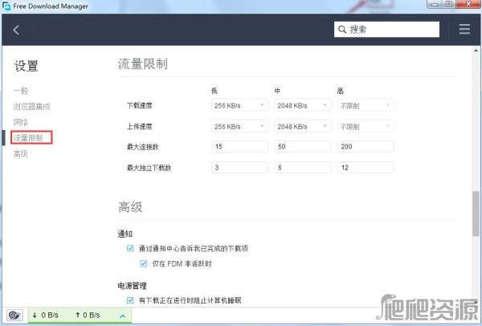Click the 低 column header
Screen dimensions: 482x326
point(214,91)
